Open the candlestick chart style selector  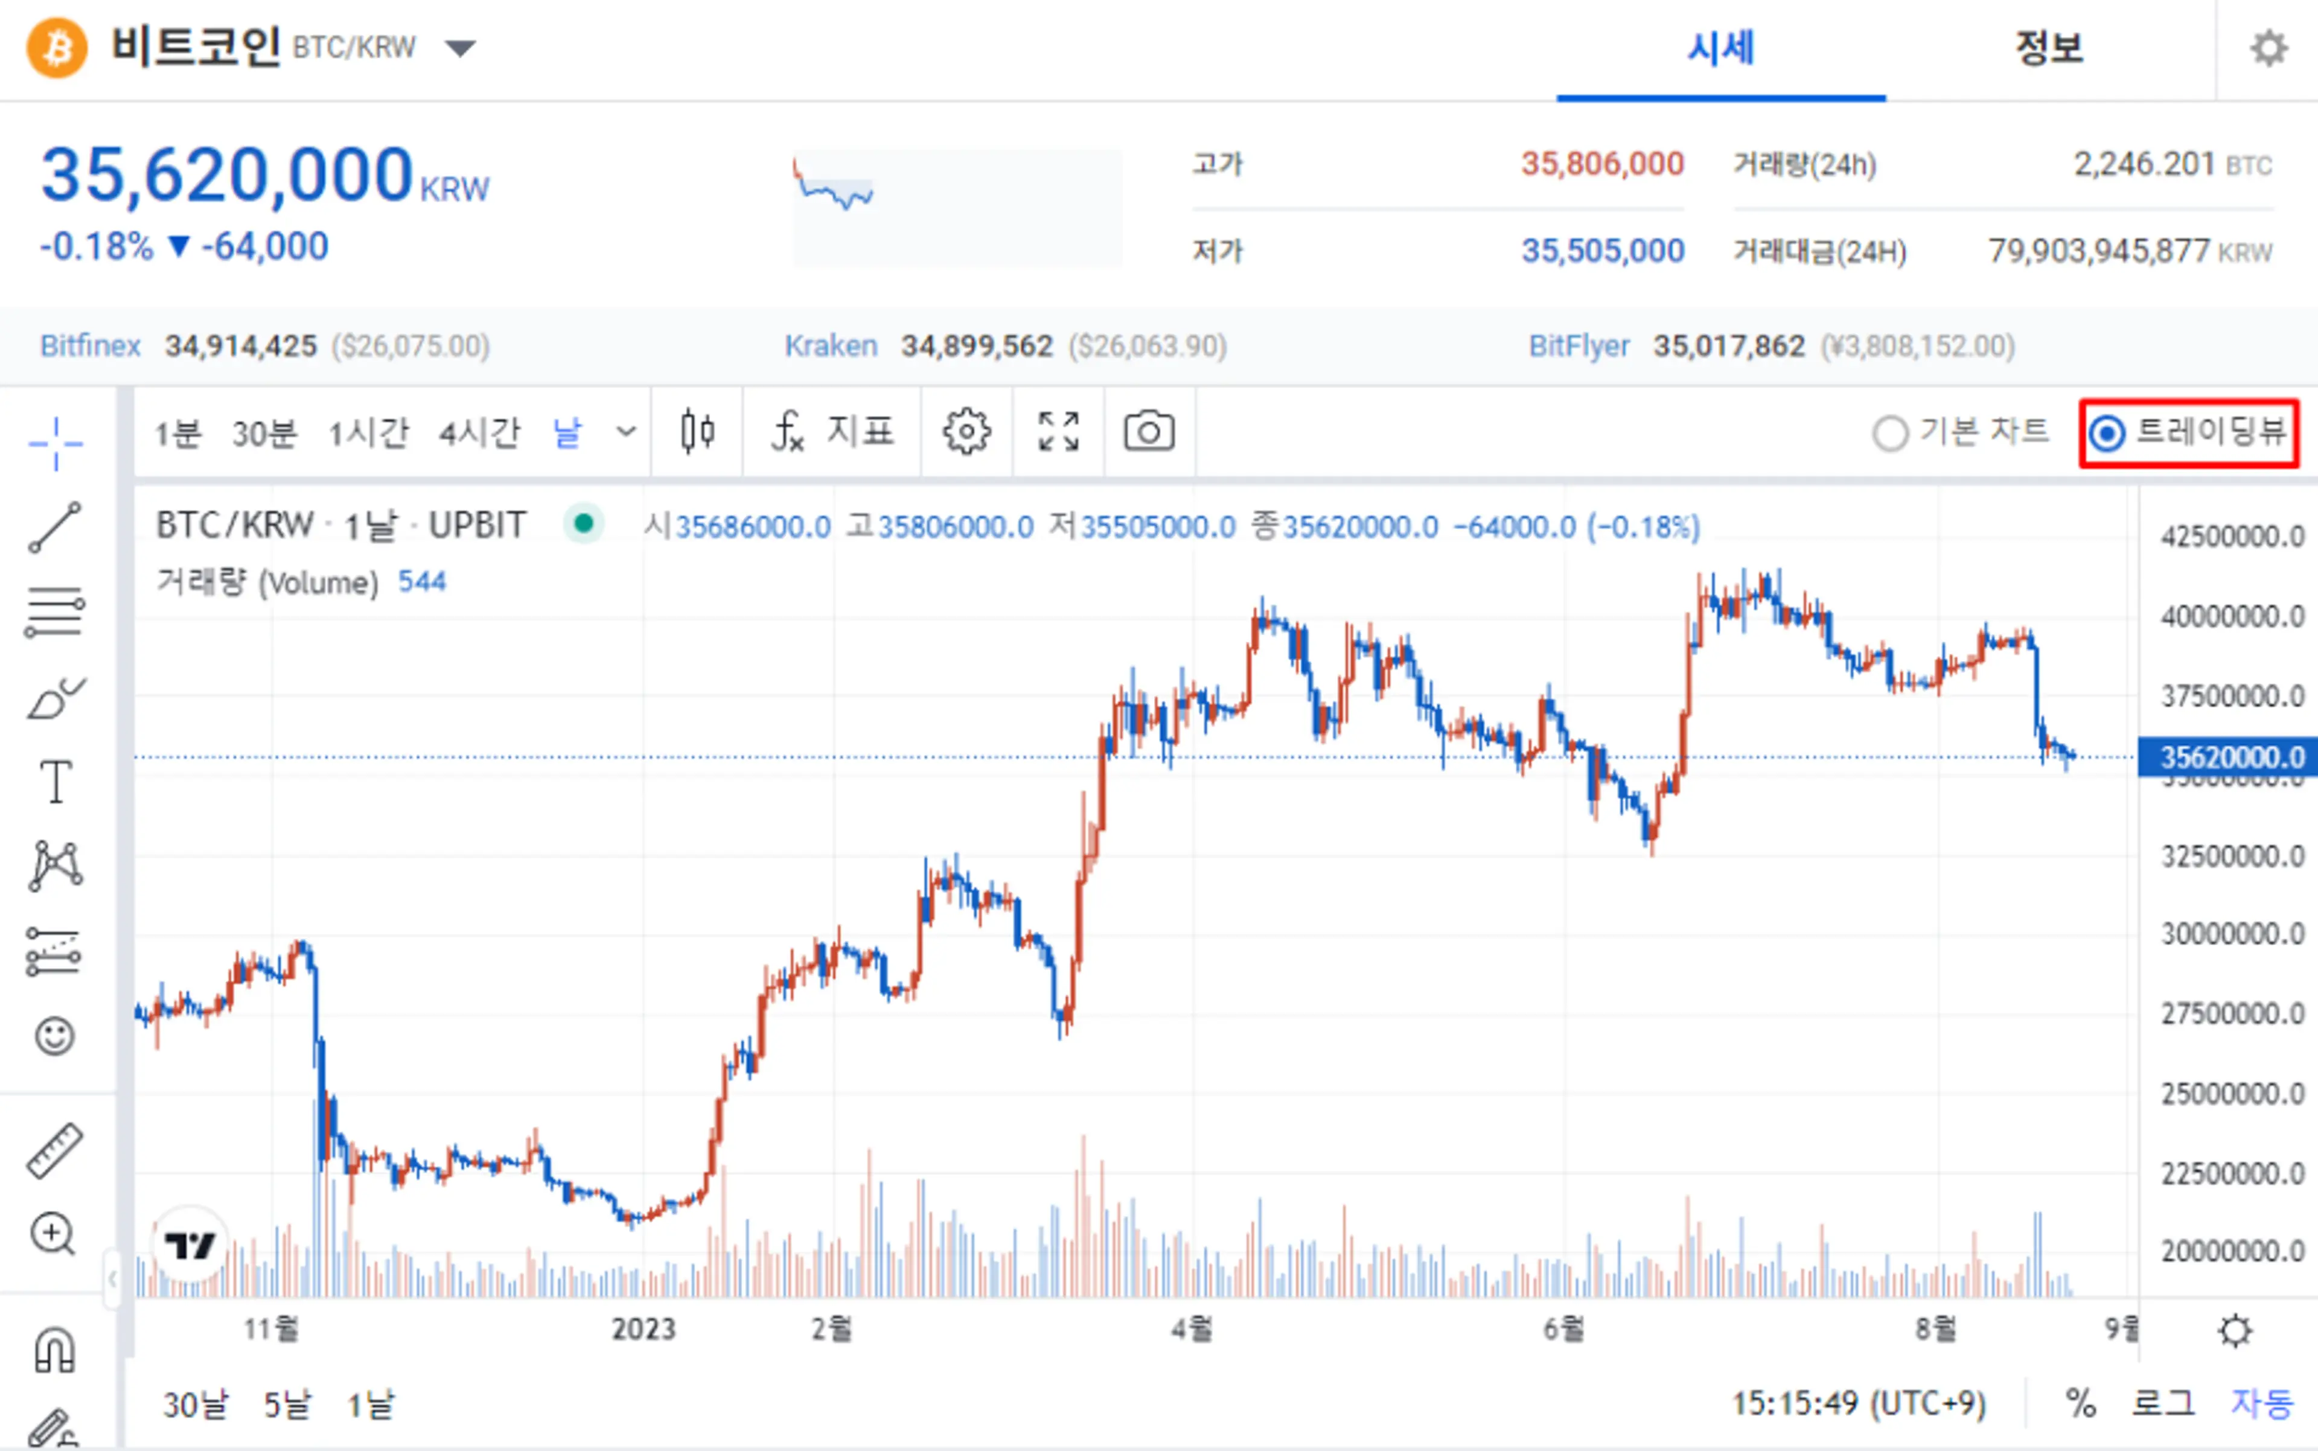698,432
